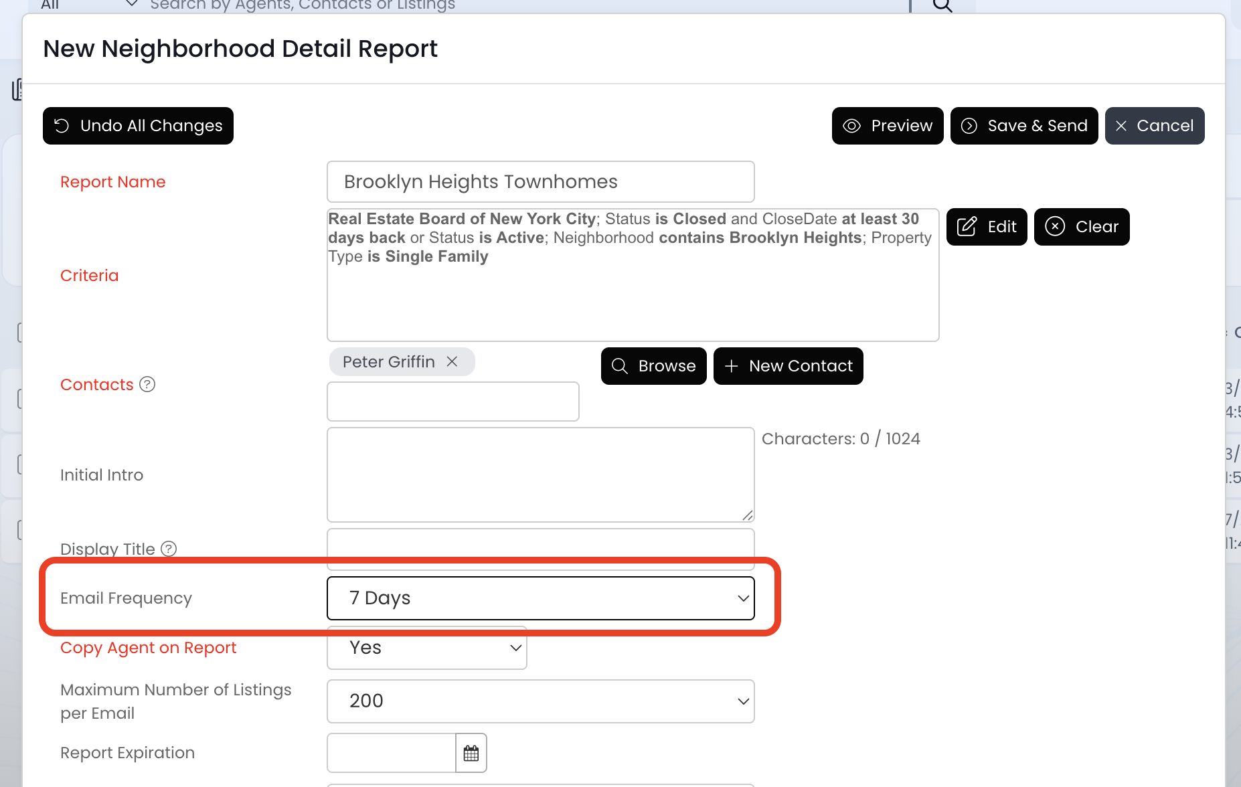Click Undo All Changes button
This screenshot has width=1241, height=787.
click(x=138, y=126)
